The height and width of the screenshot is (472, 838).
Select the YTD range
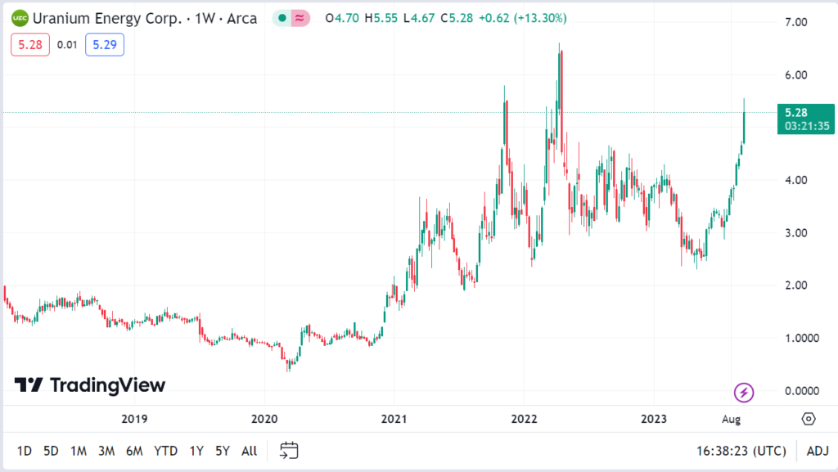[x=166, y=451]
